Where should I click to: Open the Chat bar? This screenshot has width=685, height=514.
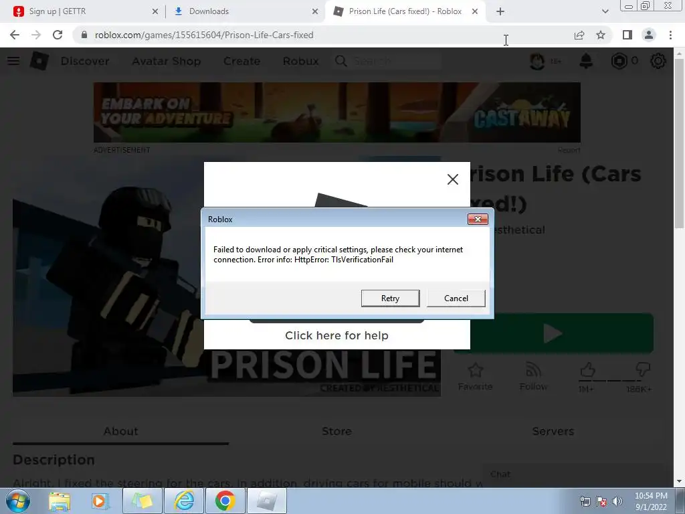573,475
